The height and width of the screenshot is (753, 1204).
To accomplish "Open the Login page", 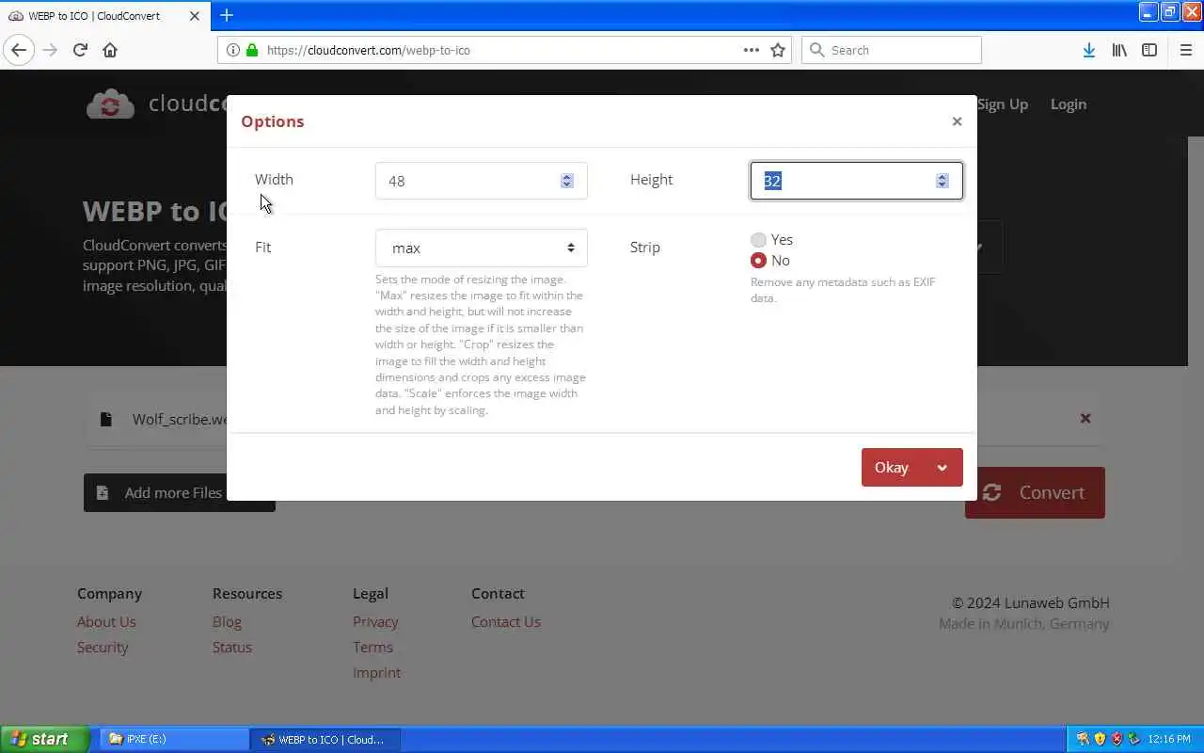I will (x=1069, y=104).
